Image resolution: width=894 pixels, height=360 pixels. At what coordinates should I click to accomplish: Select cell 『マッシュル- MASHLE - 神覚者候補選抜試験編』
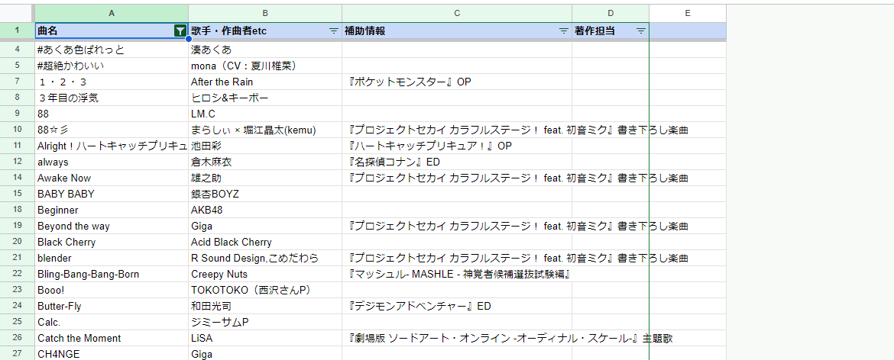(x=457, y=274)
